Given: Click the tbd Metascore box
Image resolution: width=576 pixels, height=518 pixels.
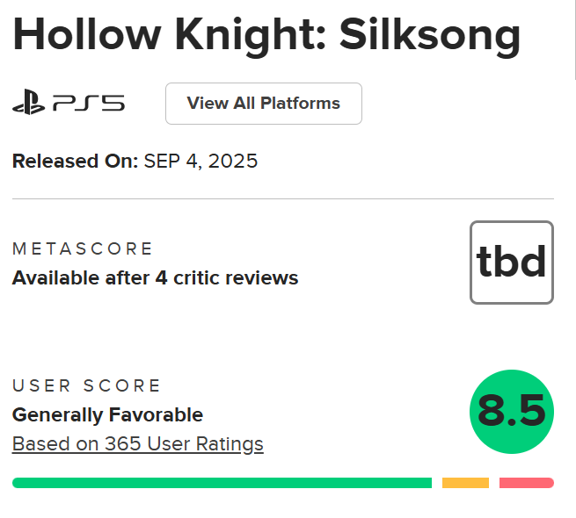Looking at the screenshot, I should [511, 263].
